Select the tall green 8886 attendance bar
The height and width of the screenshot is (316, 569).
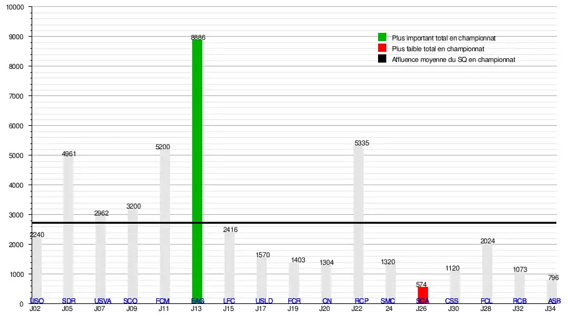tap(197, 158)
